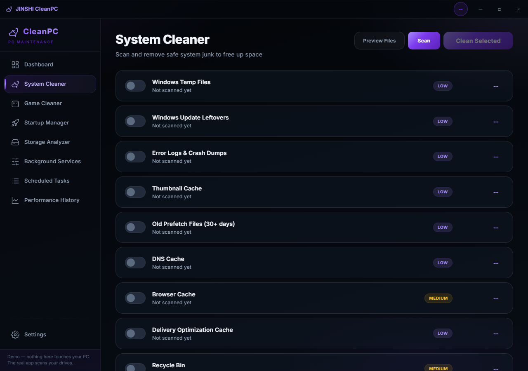Click the System Cleaner broom icon
Image resolution: width=528 pixels, height=371 pixels.
pos(15,84)
